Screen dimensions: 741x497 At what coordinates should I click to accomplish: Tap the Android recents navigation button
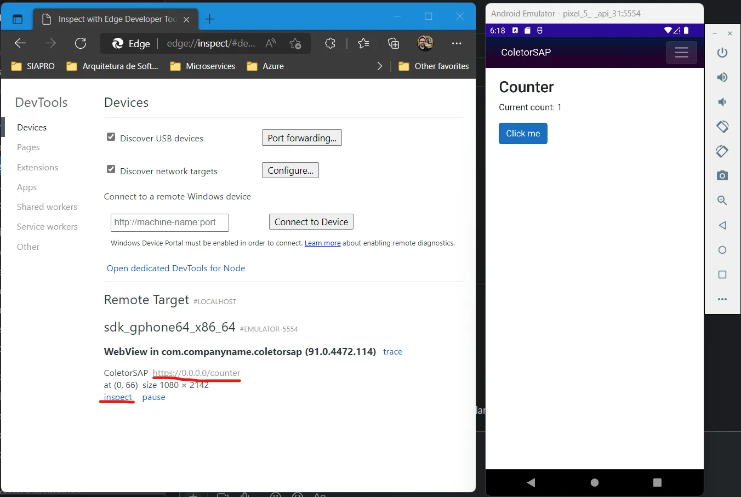click(658, 483)
